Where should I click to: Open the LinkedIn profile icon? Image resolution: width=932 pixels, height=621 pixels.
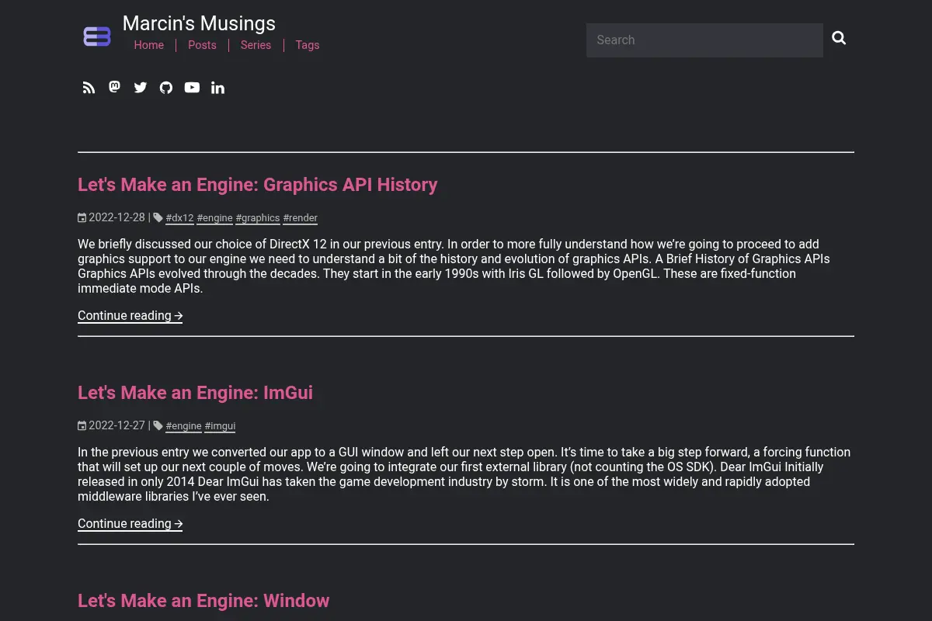pos(217,88)
